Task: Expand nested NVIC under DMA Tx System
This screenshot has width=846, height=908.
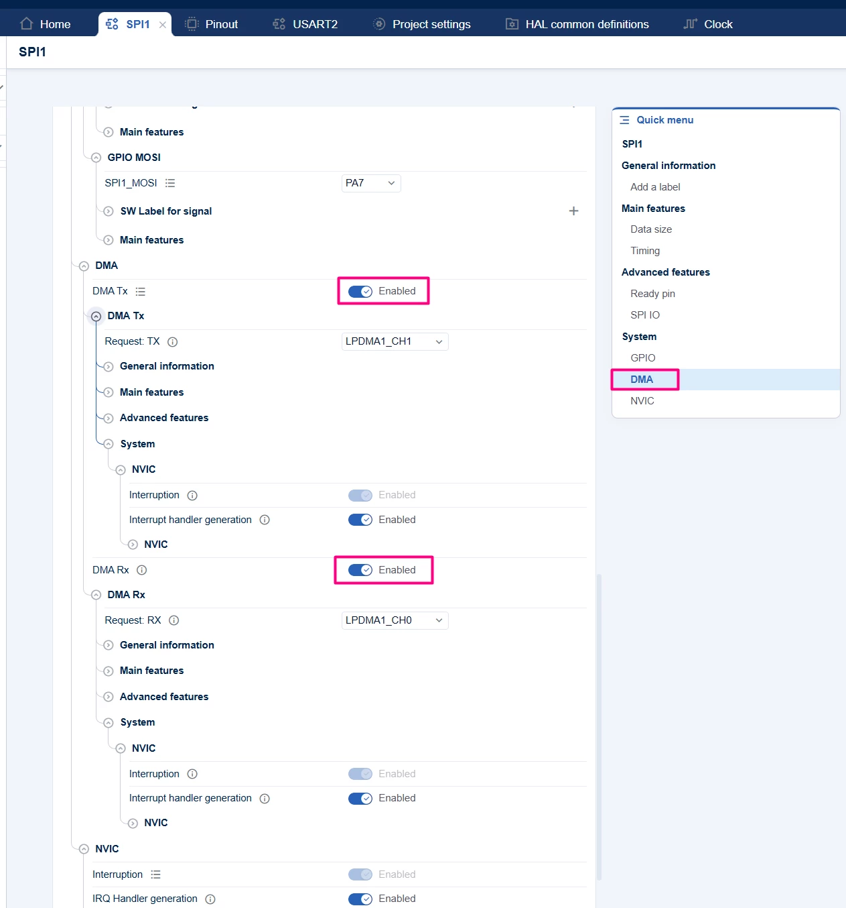Action: pyautogui.click(x=133, y=545)
